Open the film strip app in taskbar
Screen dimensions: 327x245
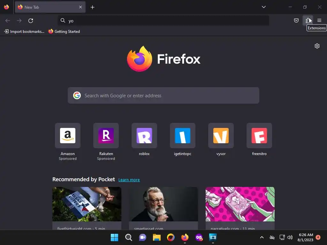click(213, 237)
